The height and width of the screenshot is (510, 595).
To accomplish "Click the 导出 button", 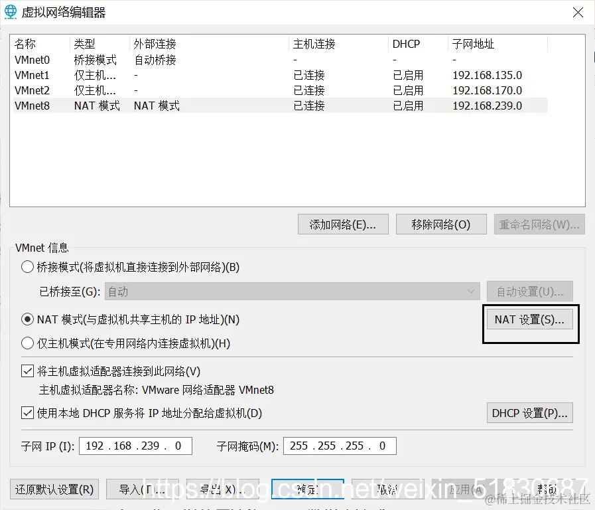I will (223, 489).
